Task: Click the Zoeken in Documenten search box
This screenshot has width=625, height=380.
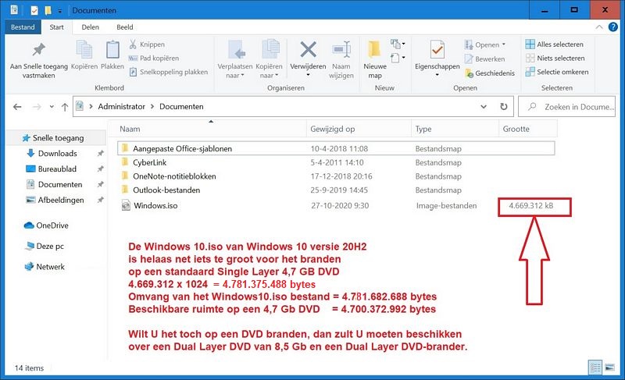Action: [566, 107]
